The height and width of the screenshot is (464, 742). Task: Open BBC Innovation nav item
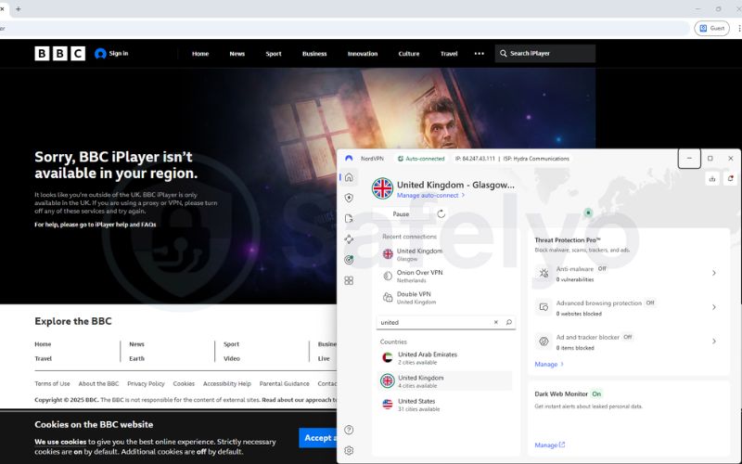tap(363, 54)
